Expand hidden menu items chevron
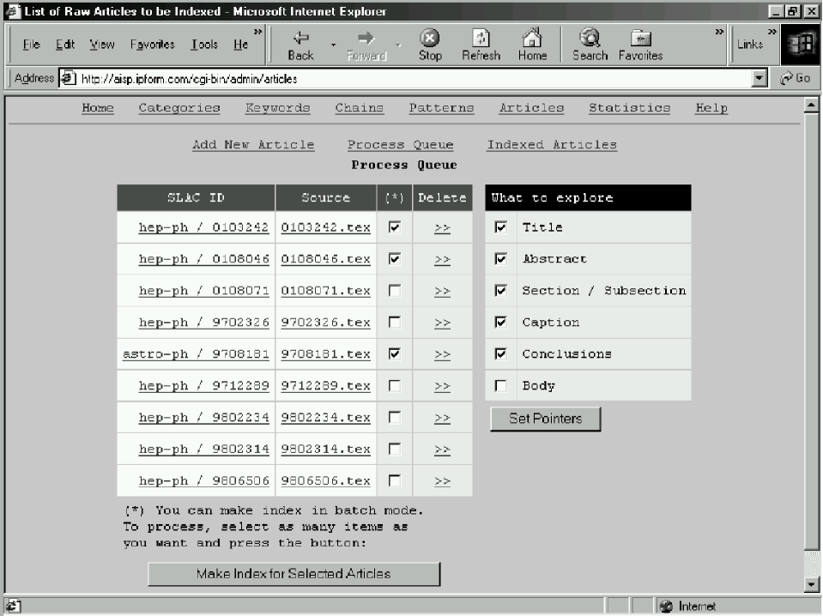The width and height of the screenshot is (823, 616). 257,32
